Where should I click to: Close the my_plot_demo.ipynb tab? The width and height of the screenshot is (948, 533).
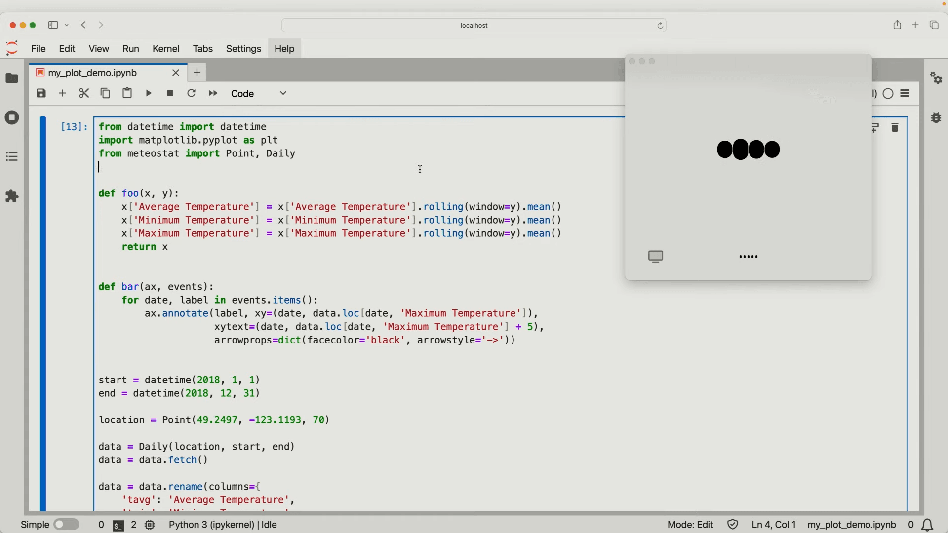(176, 73)
